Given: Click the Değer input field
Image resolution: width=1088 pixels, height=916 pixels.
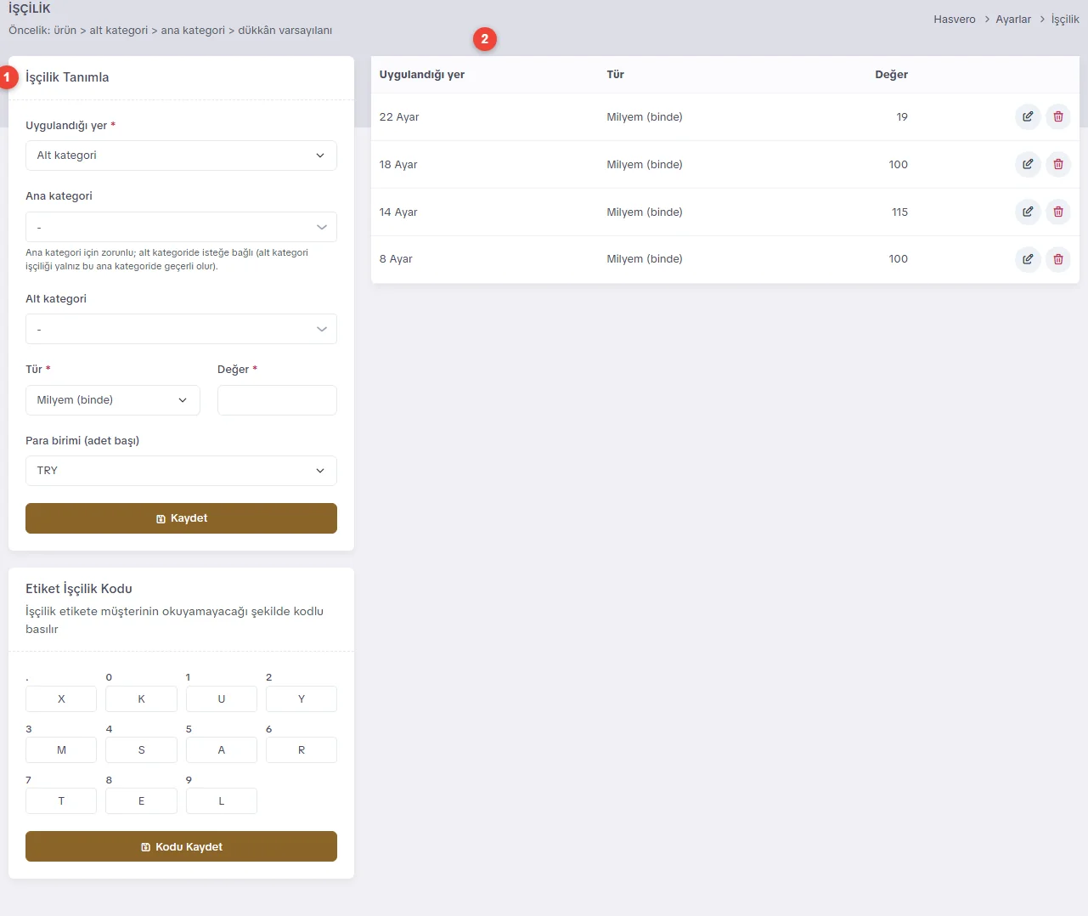Looking at the screenshot, I should tap(277, 400).
